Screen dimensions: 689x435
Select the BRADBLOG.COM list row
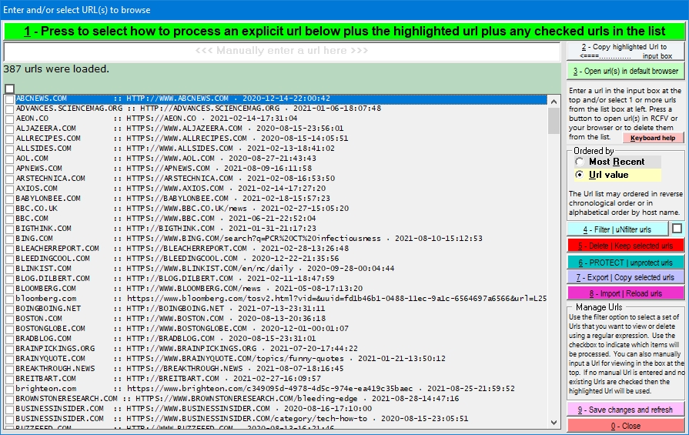[281, 338]
